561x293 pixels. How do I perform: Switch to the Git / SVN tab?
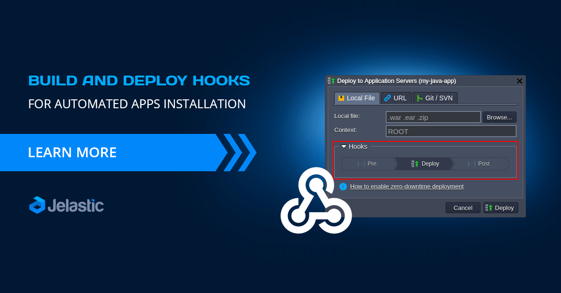click(435, 98)
